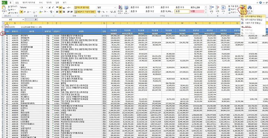The height and width of the screenshot is (138, 268).
Task: Click the Decrease Indent icon
Action: [68, 12]
